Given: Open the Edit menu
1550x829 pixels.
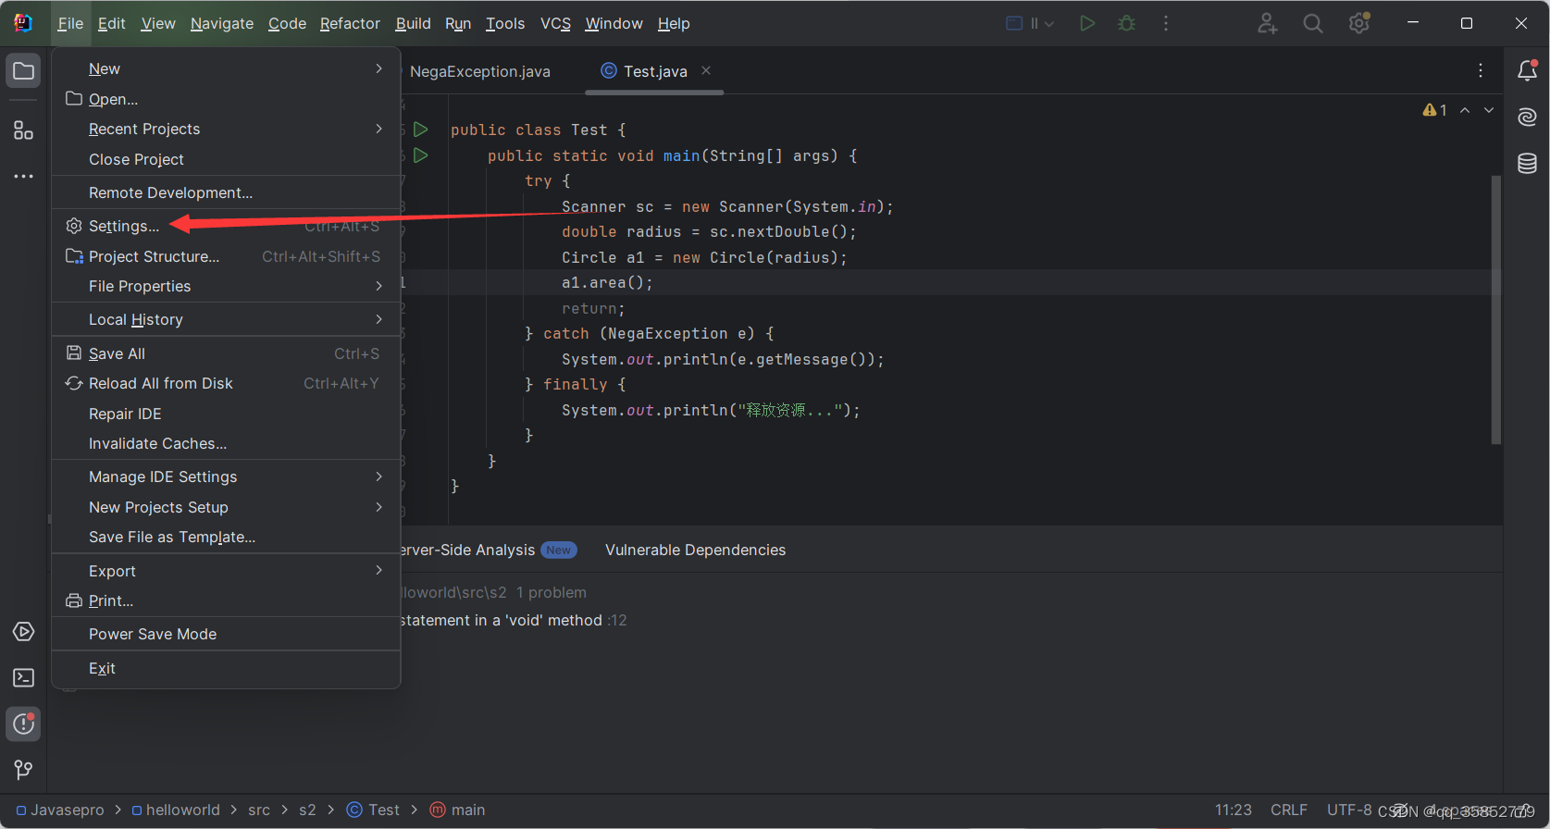Looking at the screenshot, I should coord(111,23).
